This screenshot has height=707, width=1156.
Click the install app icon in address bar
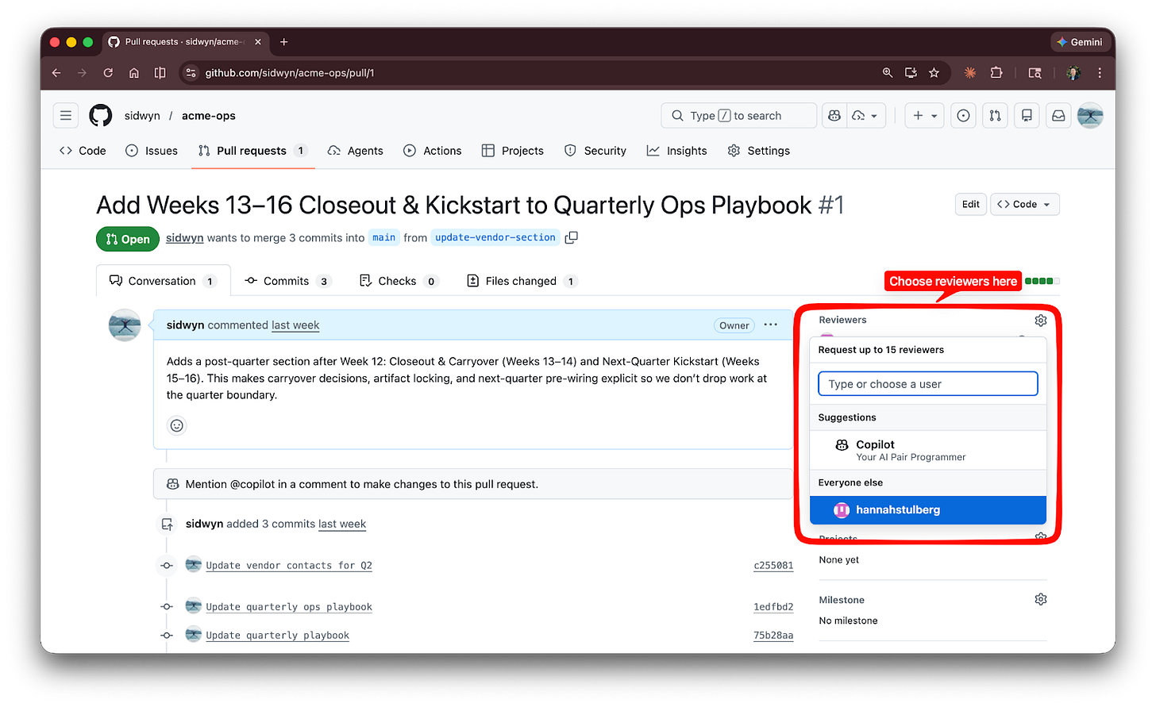click(911, 73)
